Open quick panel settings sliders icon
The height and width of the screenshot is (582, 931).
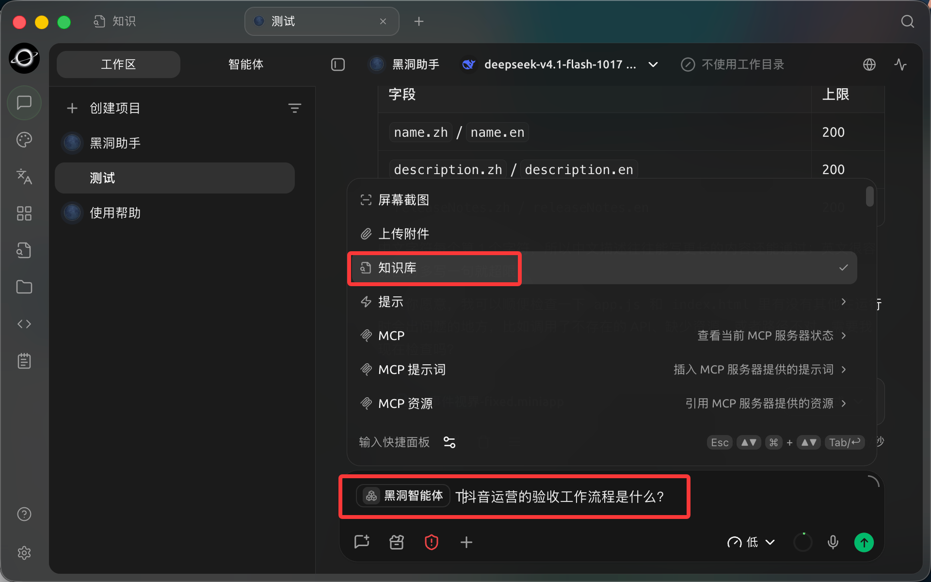pos(449,442)
